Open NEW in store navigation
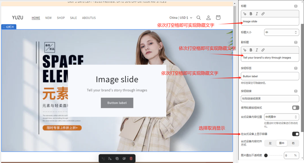Viewport: 304px width, 163px height. click(x=48, y=18)
